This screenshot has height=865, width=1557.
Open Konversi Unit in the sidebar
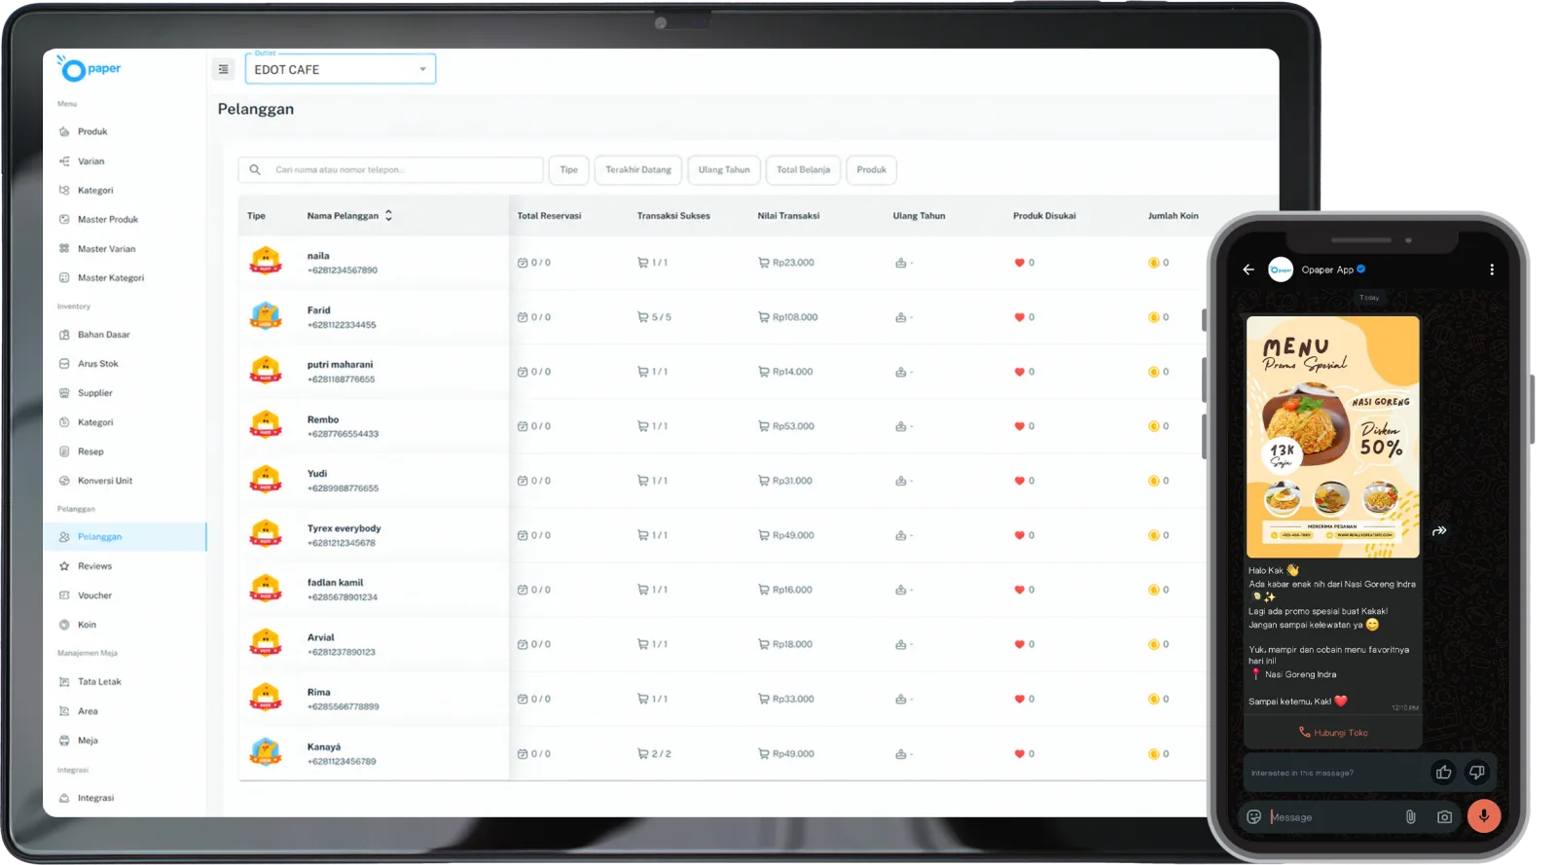105,481
